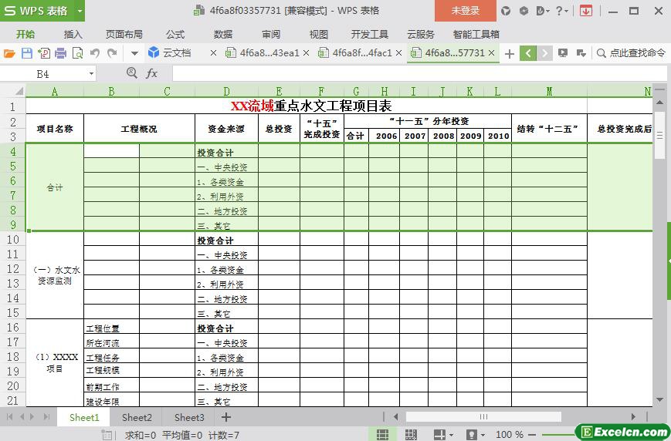Open the help question mark dropdown
This screenshot has height=441, width=671.
[561, 11]
